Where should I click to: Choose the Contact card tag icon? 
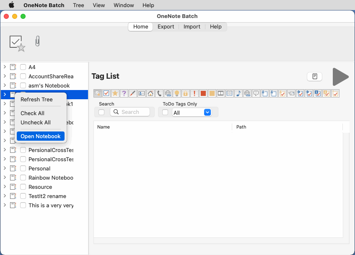[142, 93]
